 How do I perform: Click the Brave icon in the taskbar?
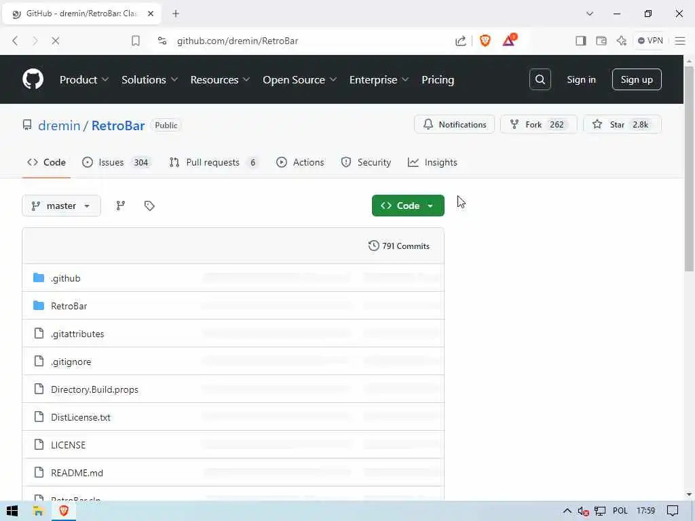pos(64,511)
